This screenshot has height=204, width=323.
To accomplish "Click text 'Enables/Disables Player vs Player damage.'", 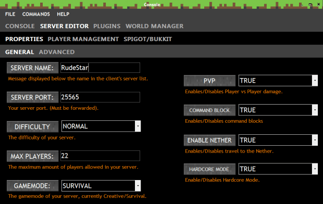I will click(234, 92).
